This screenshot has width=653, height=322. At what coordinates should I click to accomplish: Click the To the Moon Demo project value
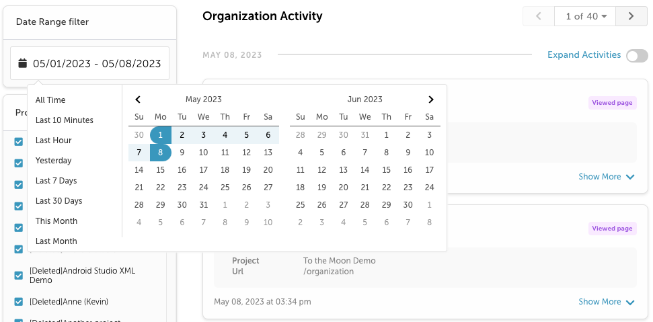click(x=340, y=261)
